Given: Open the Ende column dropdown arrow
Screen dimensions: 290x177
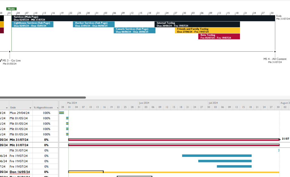Looking at the screenshot, I should pyautogui.click(x=30, y=108).
